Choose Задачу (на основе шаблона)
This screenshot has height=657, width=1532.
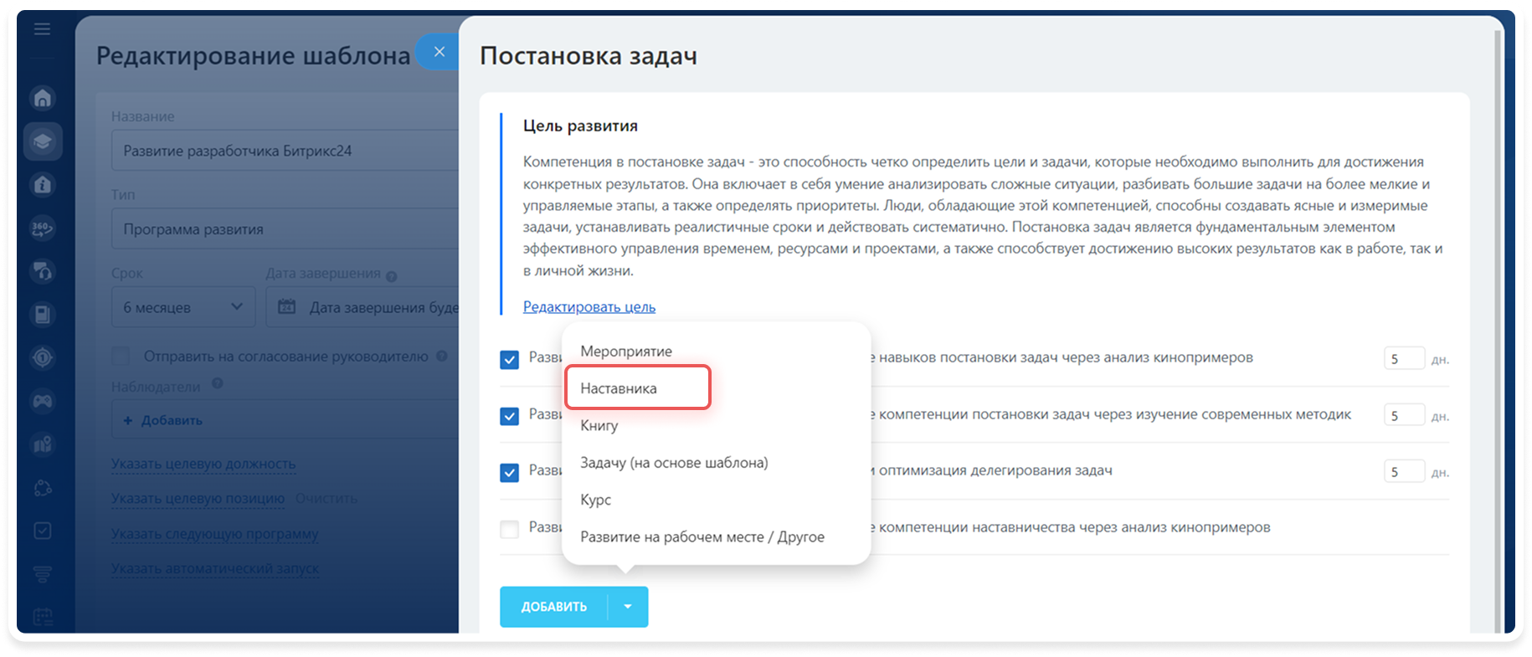click(674, 462)
